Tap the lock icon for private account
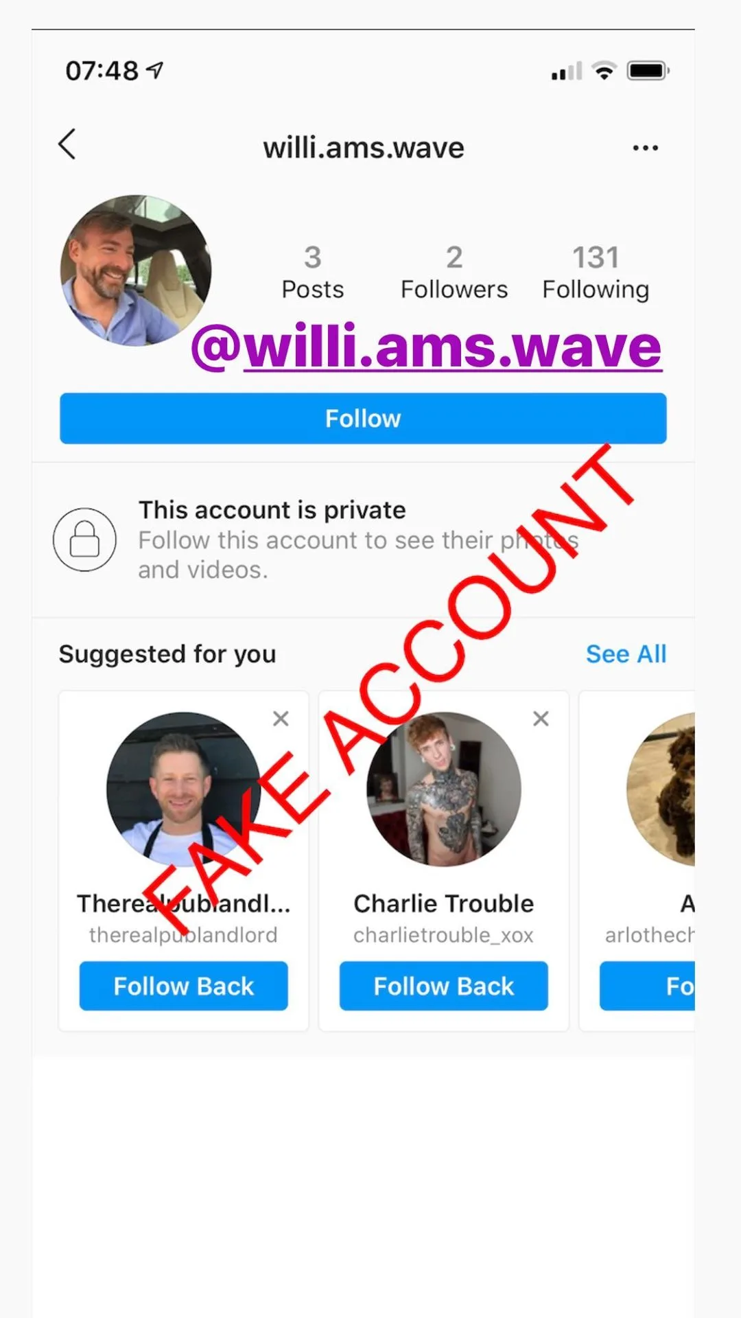 tap(84, 540)
